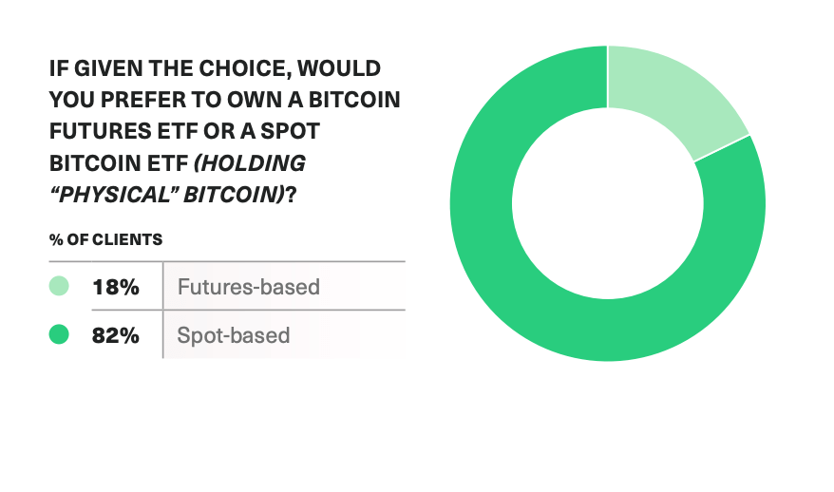Click the italic '(HOLDING' text
The height and width of the screenshot is (492, 834).
250,163
